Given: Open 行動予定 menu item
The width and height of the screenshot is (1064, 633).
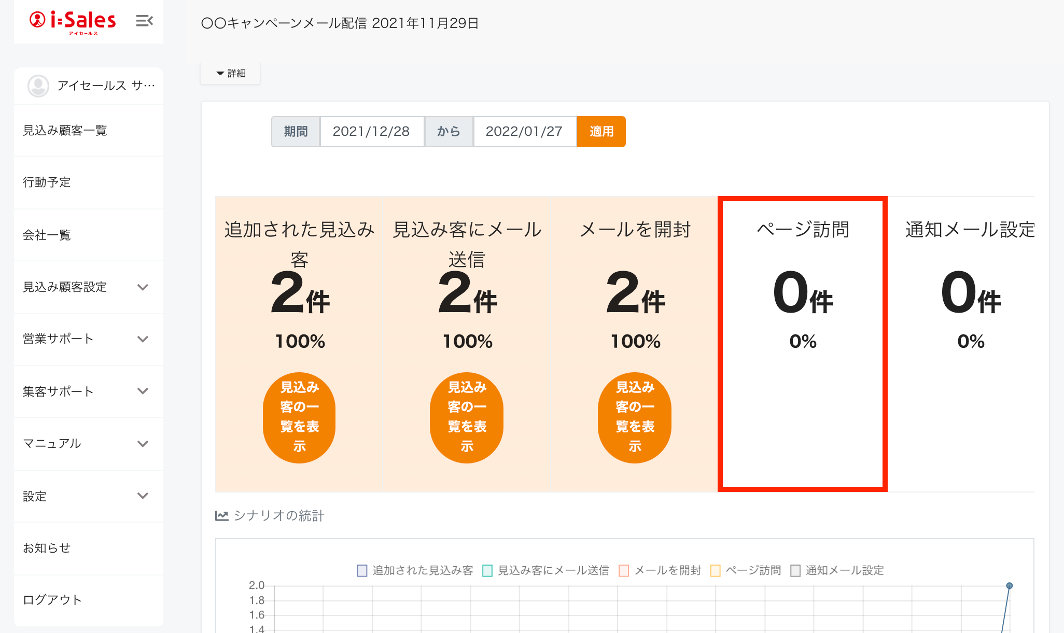Looking at the screenshot, I should 47,182.
